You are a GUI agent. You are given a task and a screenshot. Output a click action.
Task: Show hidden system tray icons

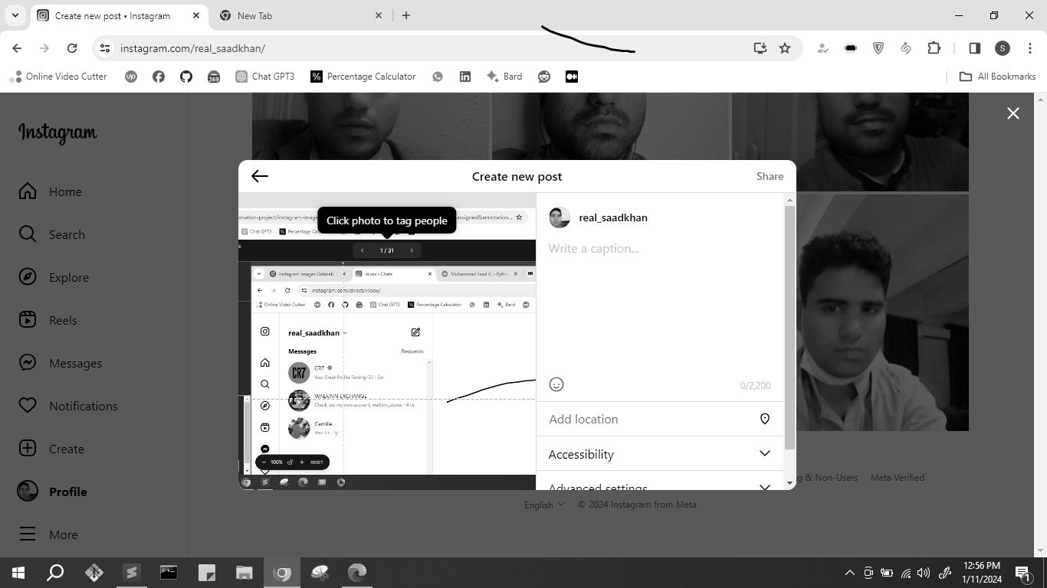tap(849, 573)
